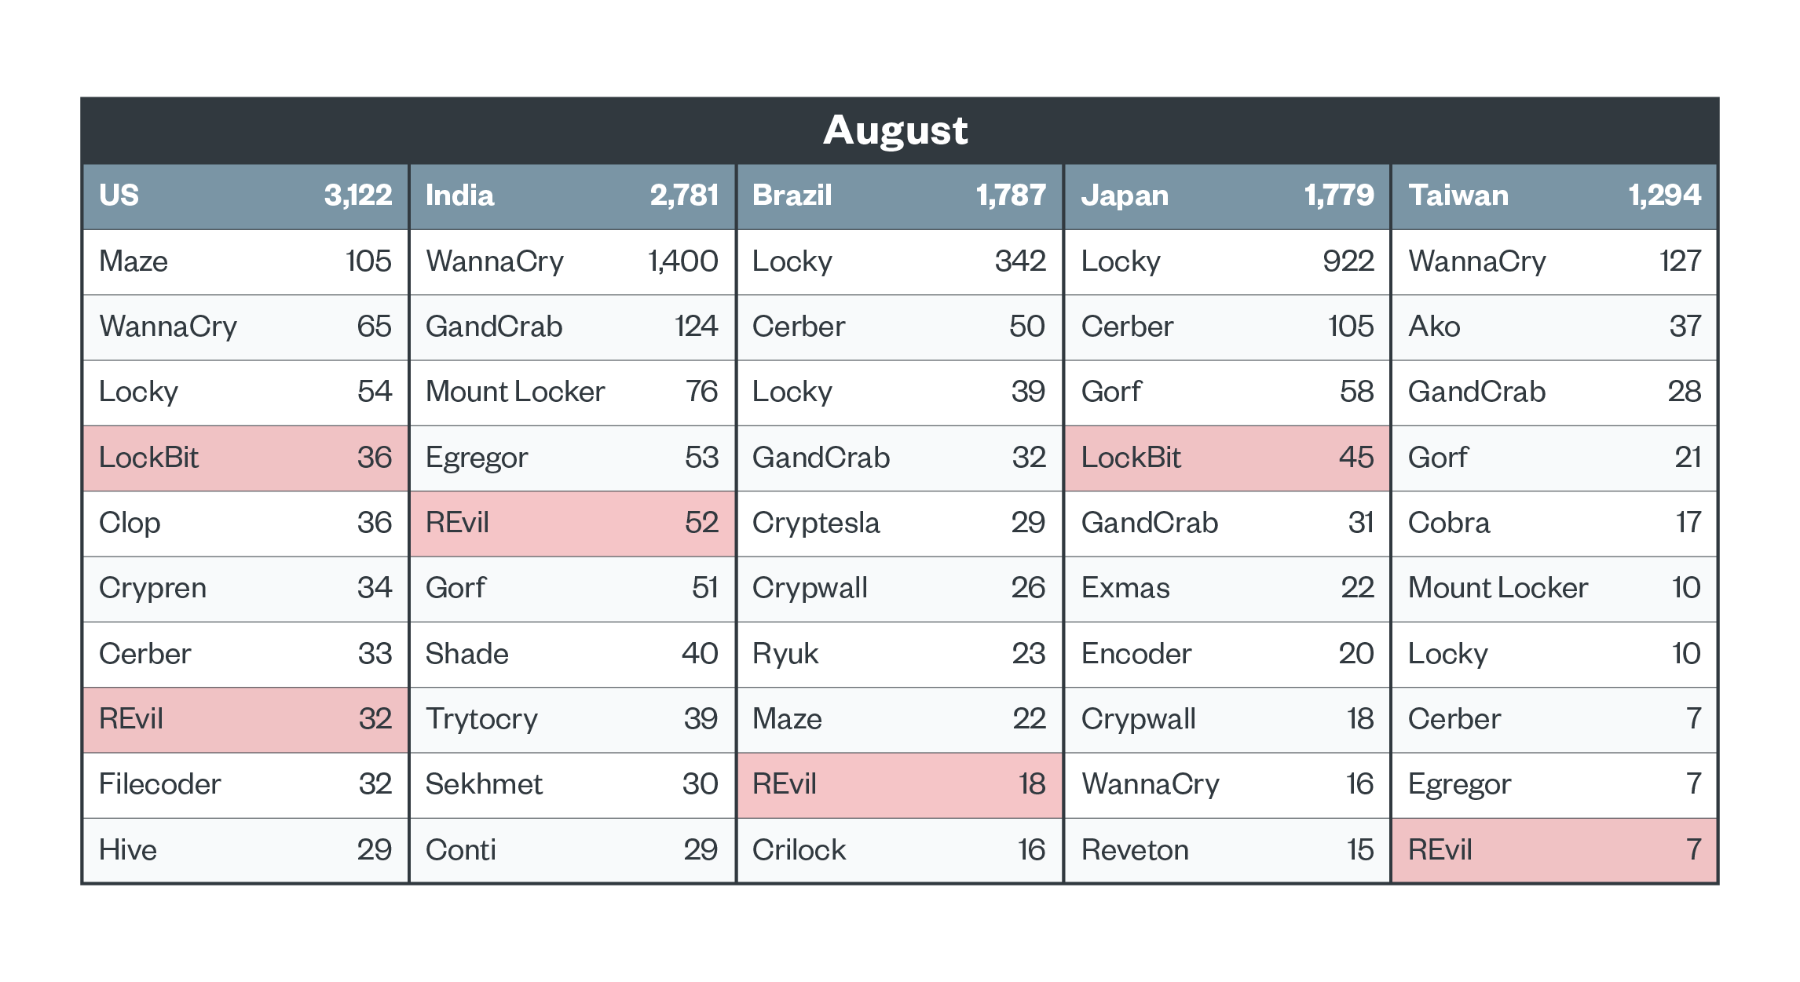
Task: Select the Brazil column header
Action: pyautogui.click(x=898, y=195)
